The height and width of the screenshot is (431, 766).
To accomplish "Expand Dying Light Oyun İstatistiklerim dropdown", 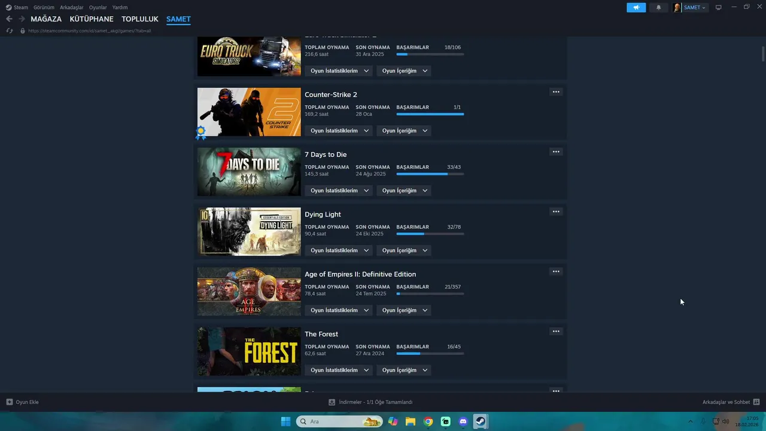I will coord(339,250).
